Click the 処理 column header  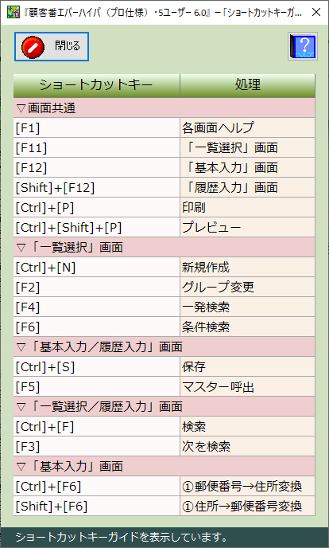tap(247, 86)
